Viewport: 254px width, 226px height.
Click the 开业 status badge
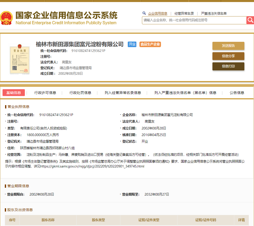coord(132,44)
